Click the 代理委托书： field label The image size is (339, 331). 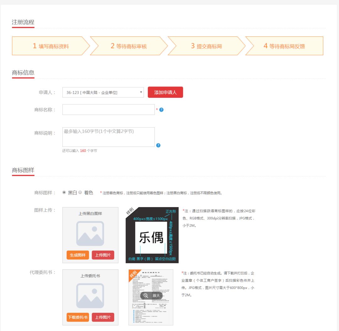tap(43, 272)
